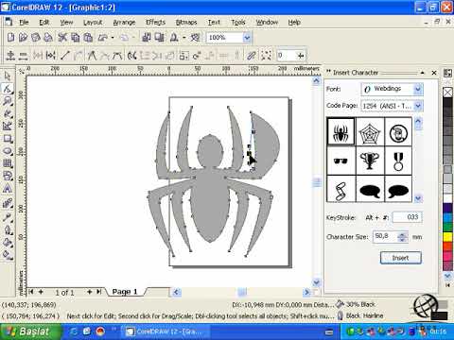Click the Başlat start button
Viewport: 454px width, 340px height.
tap(31, 331)
